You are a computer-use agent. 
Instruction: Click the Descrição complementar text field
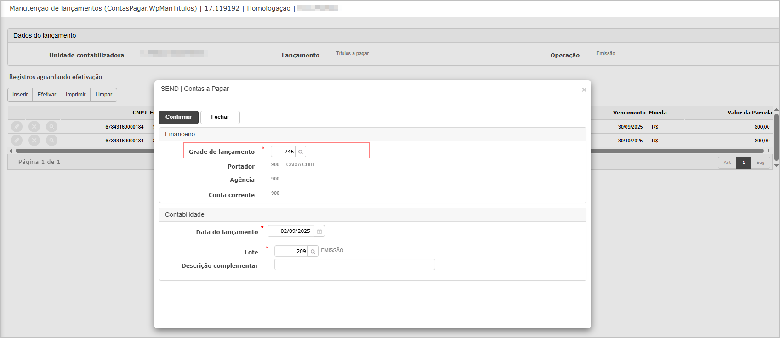354,265
